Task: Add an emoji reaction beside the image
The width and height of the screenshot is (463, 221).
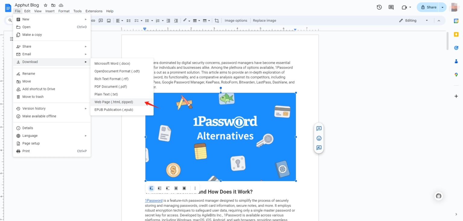Action: (x=319, y=138)
